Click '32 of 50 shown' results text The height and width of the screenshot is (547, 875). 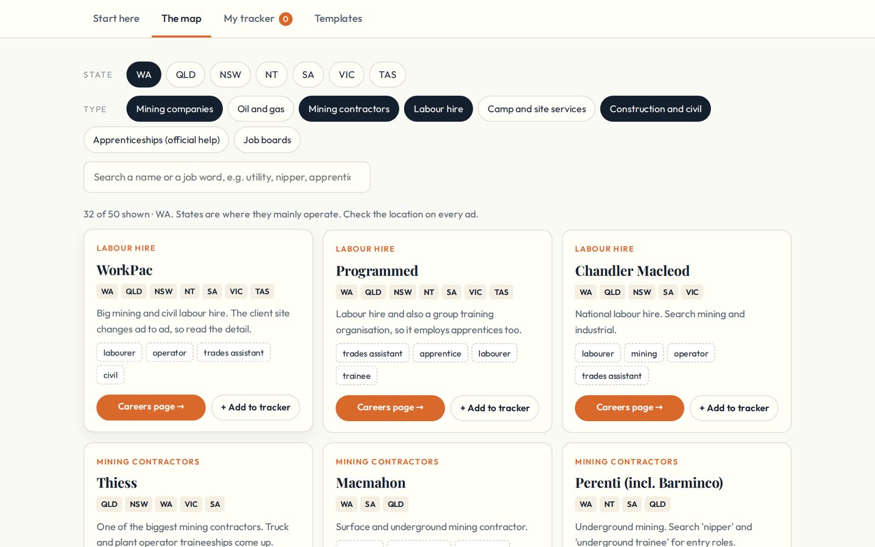tap(117, 214)
